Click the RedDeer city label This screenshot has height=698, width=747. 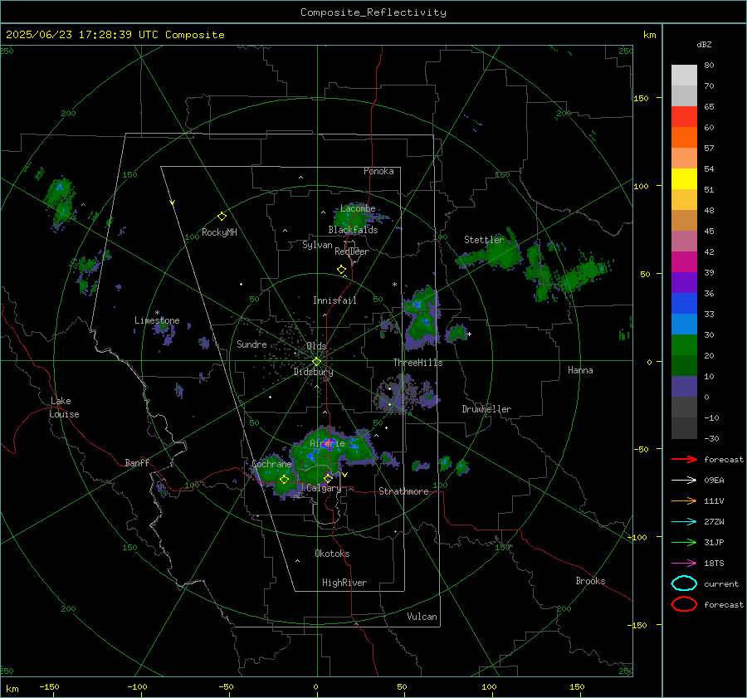[x=352, y=251]
